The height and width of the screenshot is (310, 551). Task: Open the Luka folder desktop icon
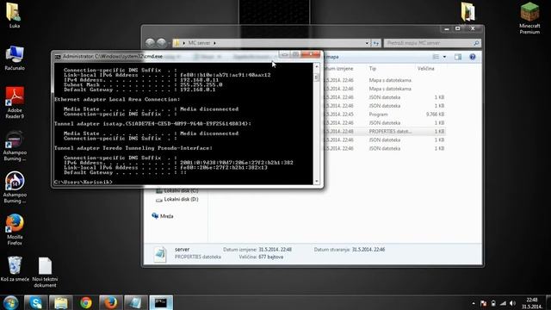14,15
